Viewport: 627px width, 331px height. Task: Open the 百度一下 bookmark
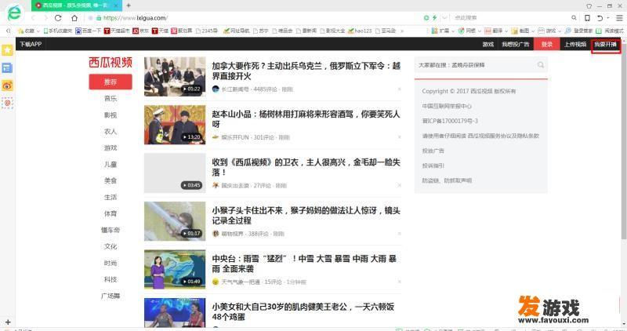click(x=89, y=31)
